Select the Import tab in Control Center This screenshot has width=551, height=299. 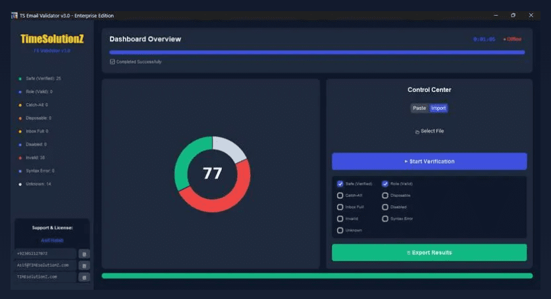pos(438,108)
